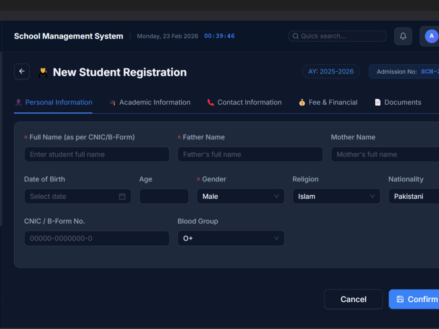Expand the Blood Group dropdown
The height and width of the screenshot is (329, 439).
[x=231, y=238]
